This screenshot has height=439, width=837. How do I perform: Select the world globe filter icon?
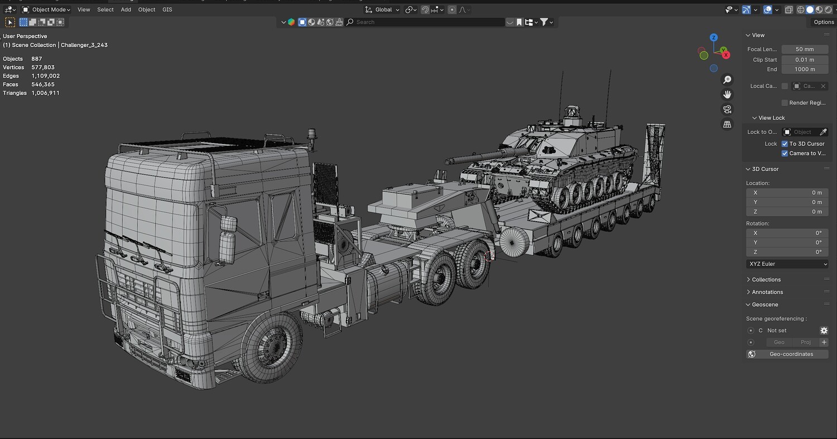(x=330, y=22)
